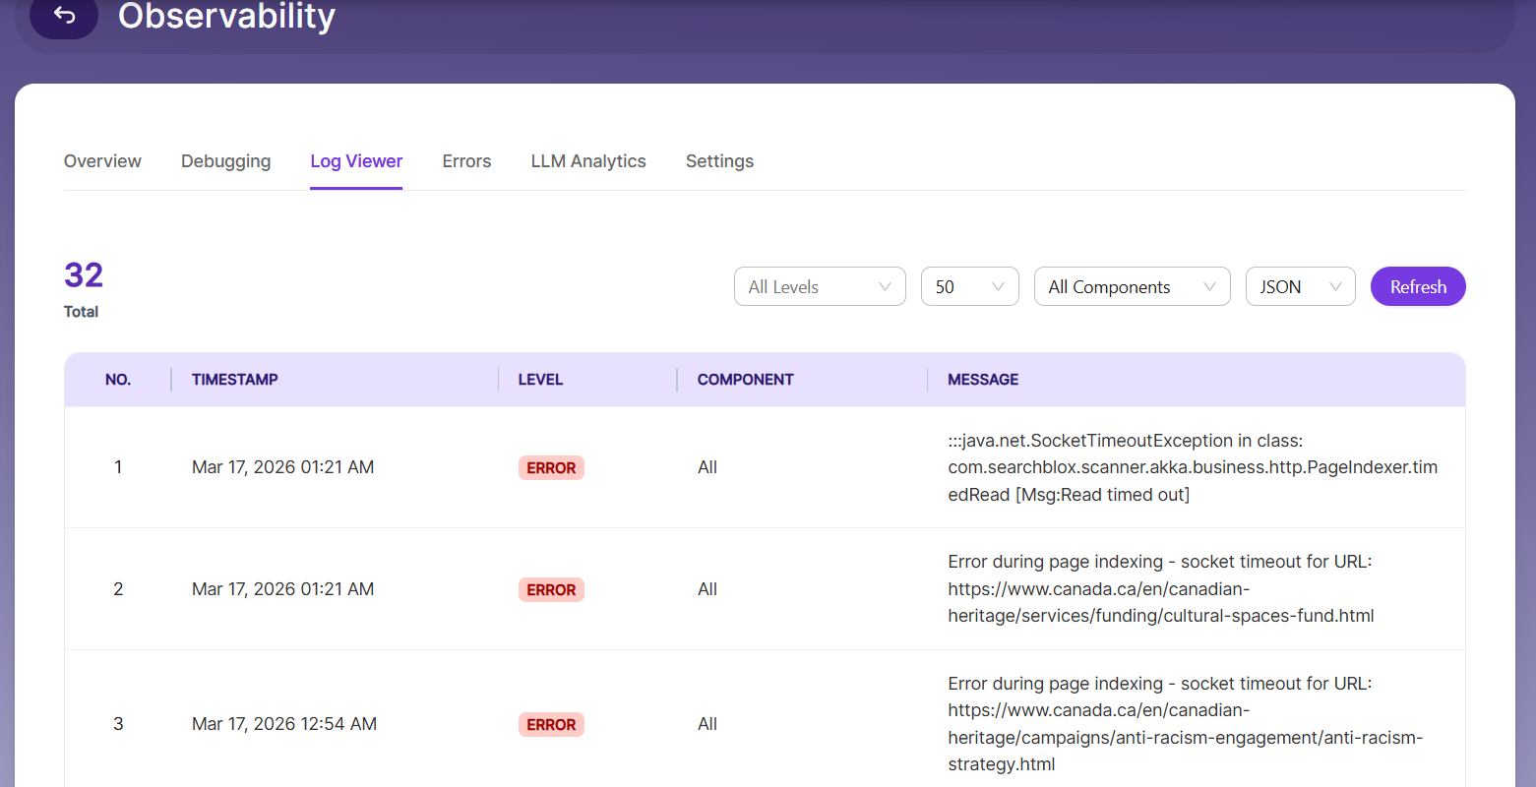Click the NO. column header
The image size is (1536, 787).
[x=118, y=380]
